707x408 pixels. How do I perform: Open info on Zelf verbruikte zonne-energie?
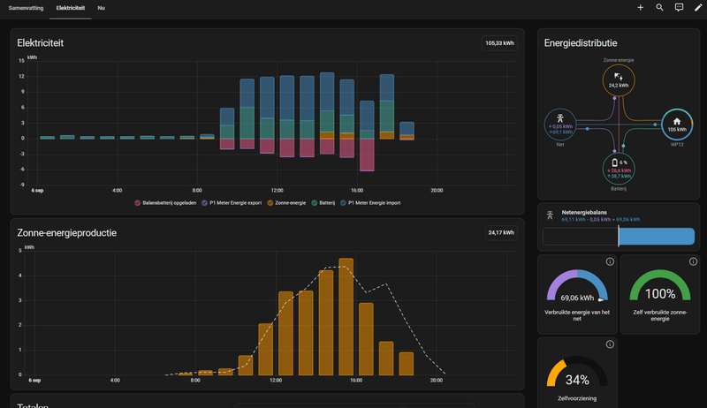693,261
